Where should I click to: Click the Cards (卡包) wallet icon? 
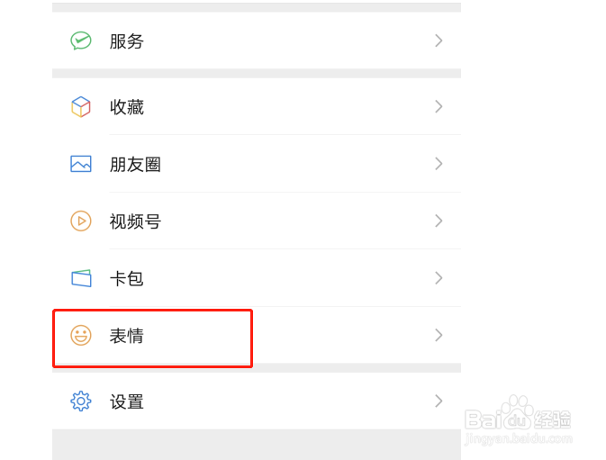click(81, 278)
